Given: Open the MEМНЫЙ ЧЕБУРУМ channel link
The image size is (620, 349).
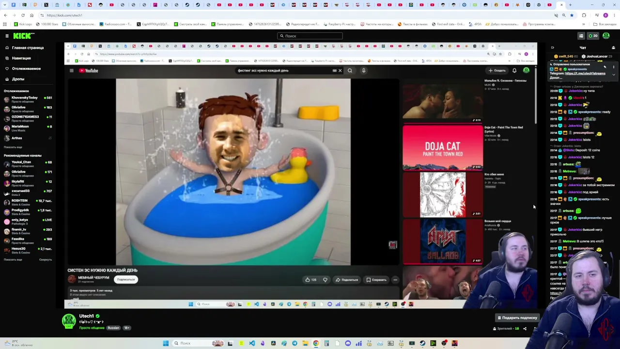Looking at the screenshot, I should pyautogui.click(x=93, y=278).
